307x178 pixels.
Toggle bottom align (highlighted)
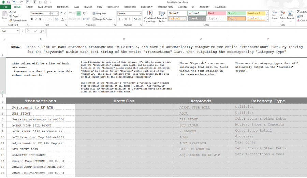coord(78,13)
